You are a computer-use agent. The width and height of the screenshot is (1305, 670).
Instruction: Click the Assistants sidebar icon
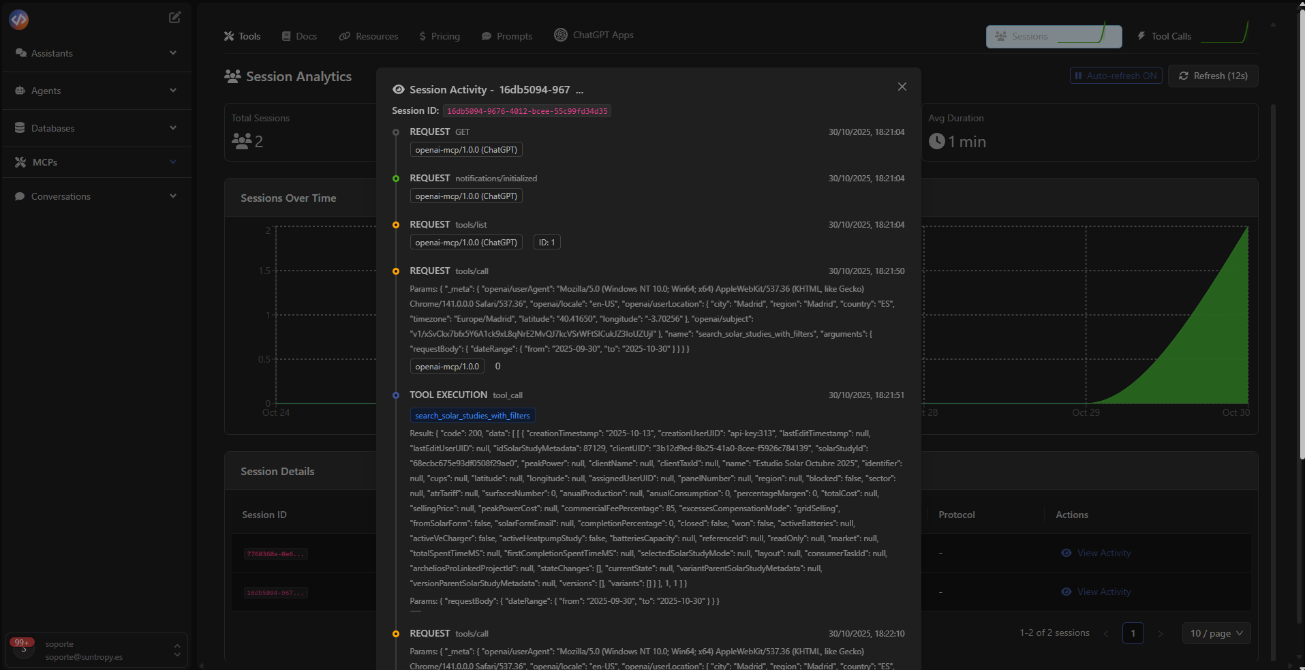21,53
